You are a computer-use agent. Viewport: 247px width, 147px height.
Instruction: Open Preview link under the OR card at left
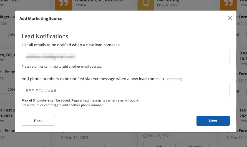click(2, 60)
